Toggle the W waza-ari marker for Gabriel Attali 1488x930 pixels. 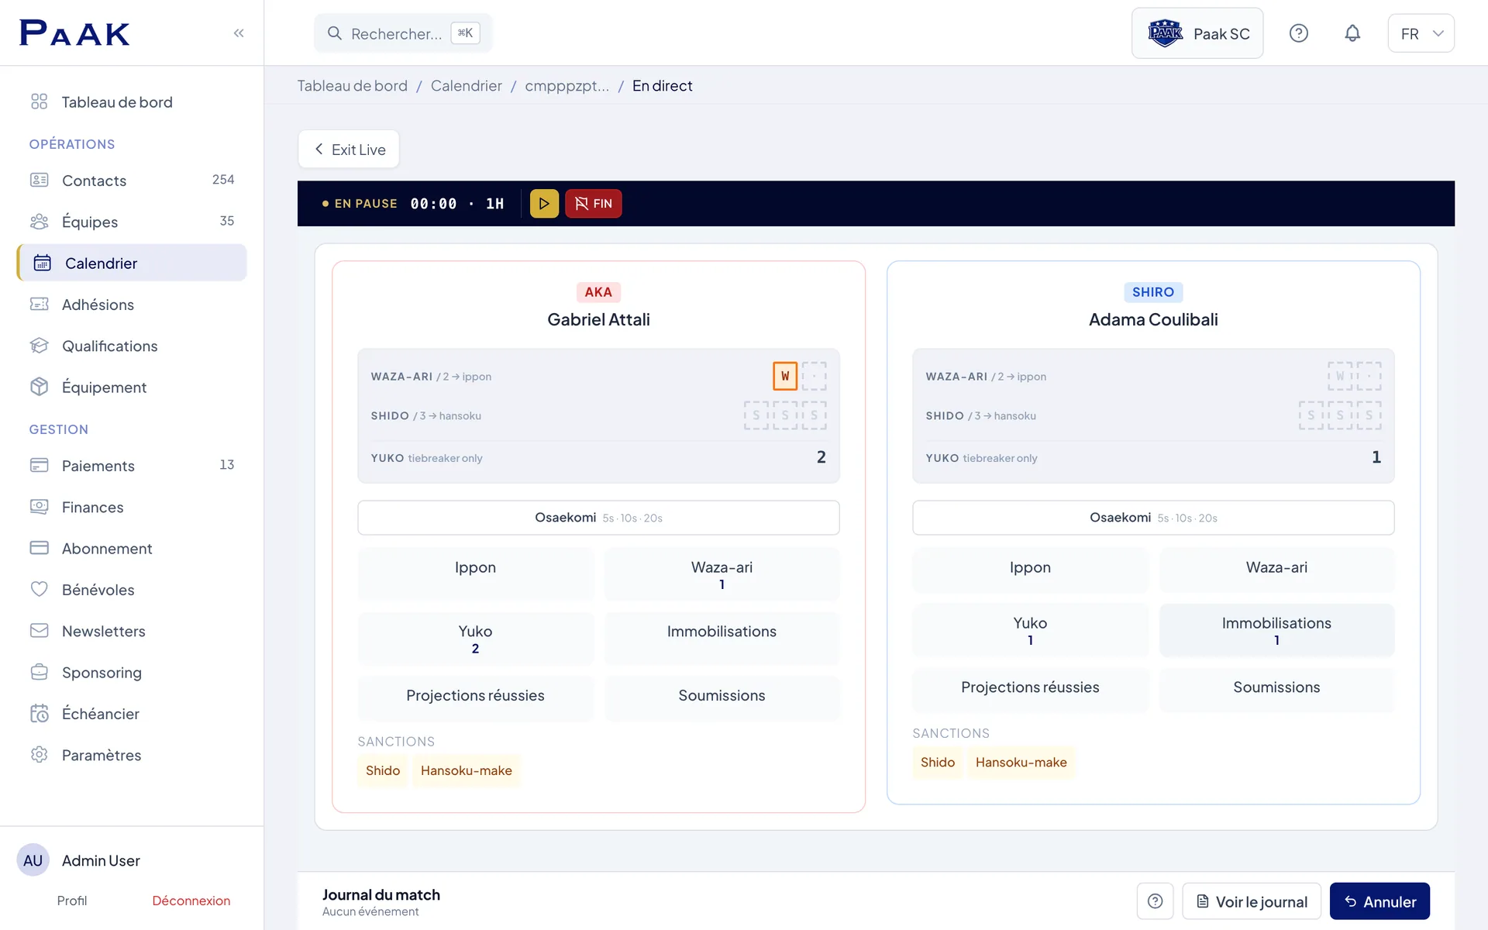pos(785,376)
